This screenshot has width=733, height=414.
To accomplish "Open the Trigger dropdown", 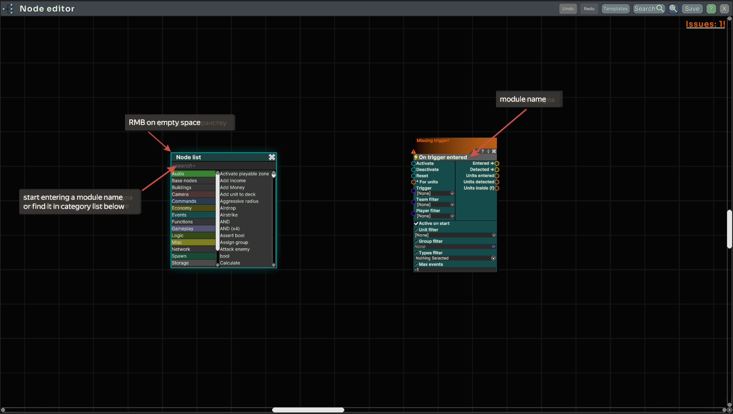I will (452, 193).
